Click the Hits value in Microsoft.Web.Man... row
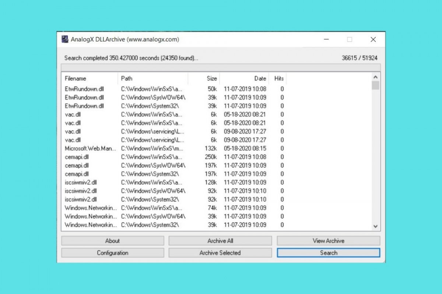 [x=282, y=148]
